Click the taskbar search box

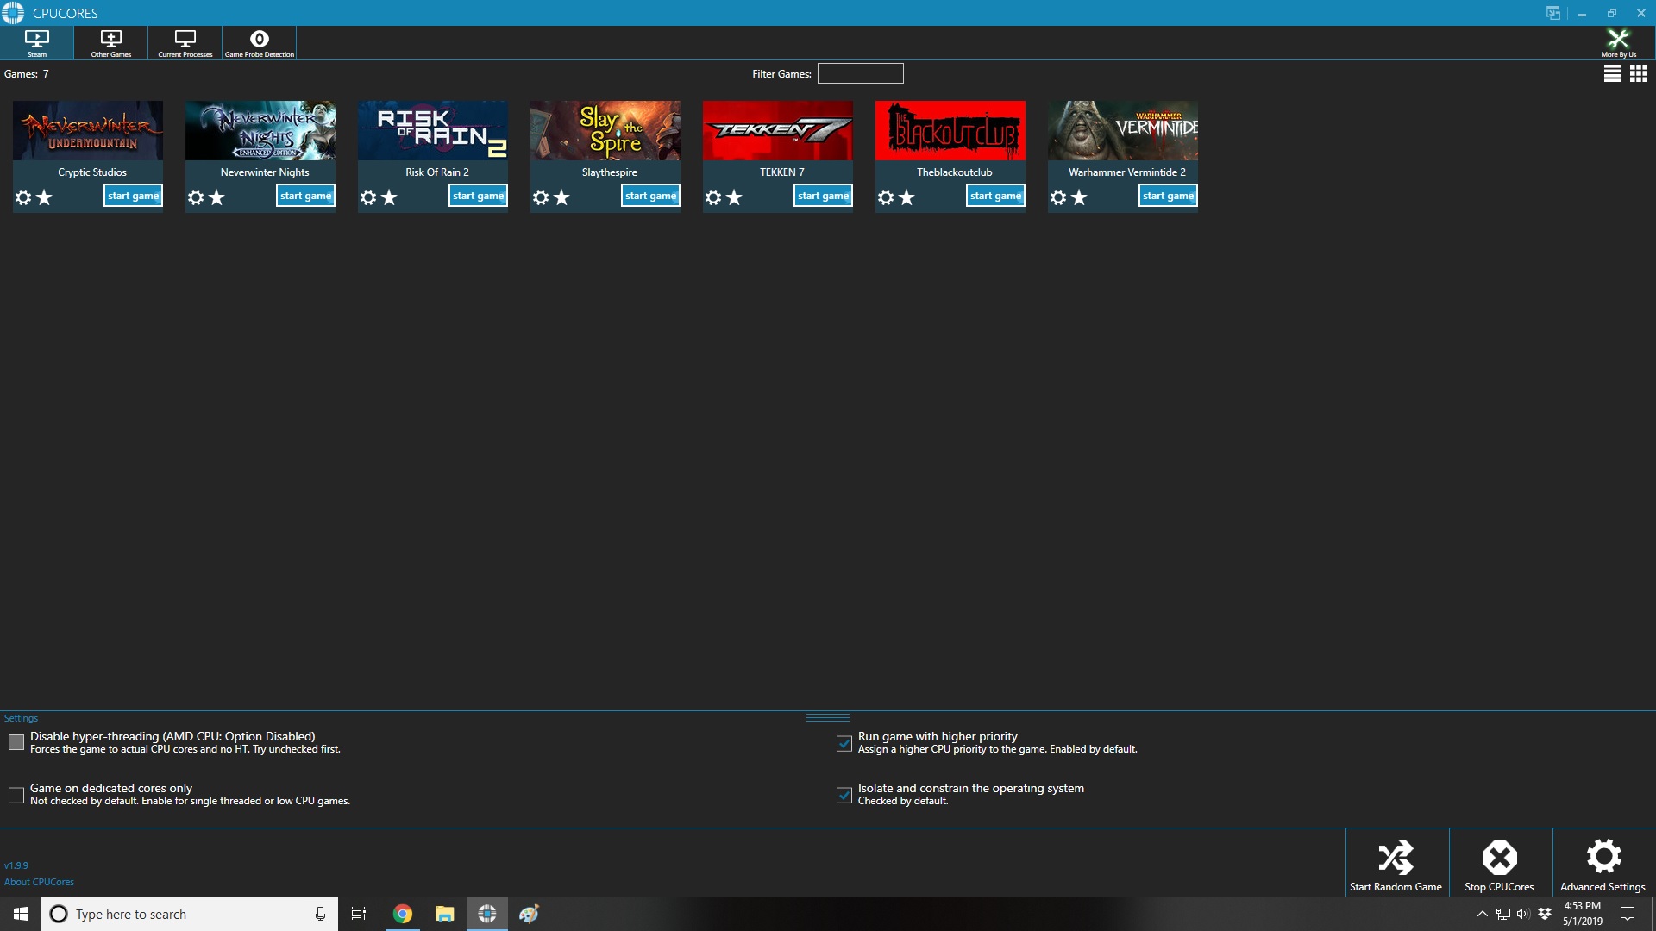click(190, 914)
